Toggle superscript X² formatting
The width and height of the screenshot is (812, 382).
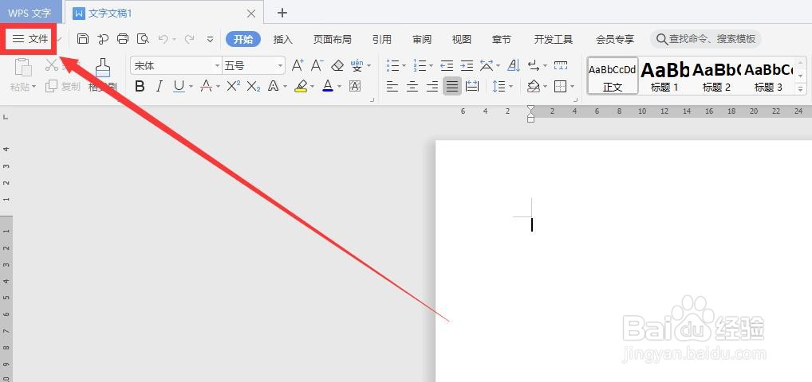point(234,86)
